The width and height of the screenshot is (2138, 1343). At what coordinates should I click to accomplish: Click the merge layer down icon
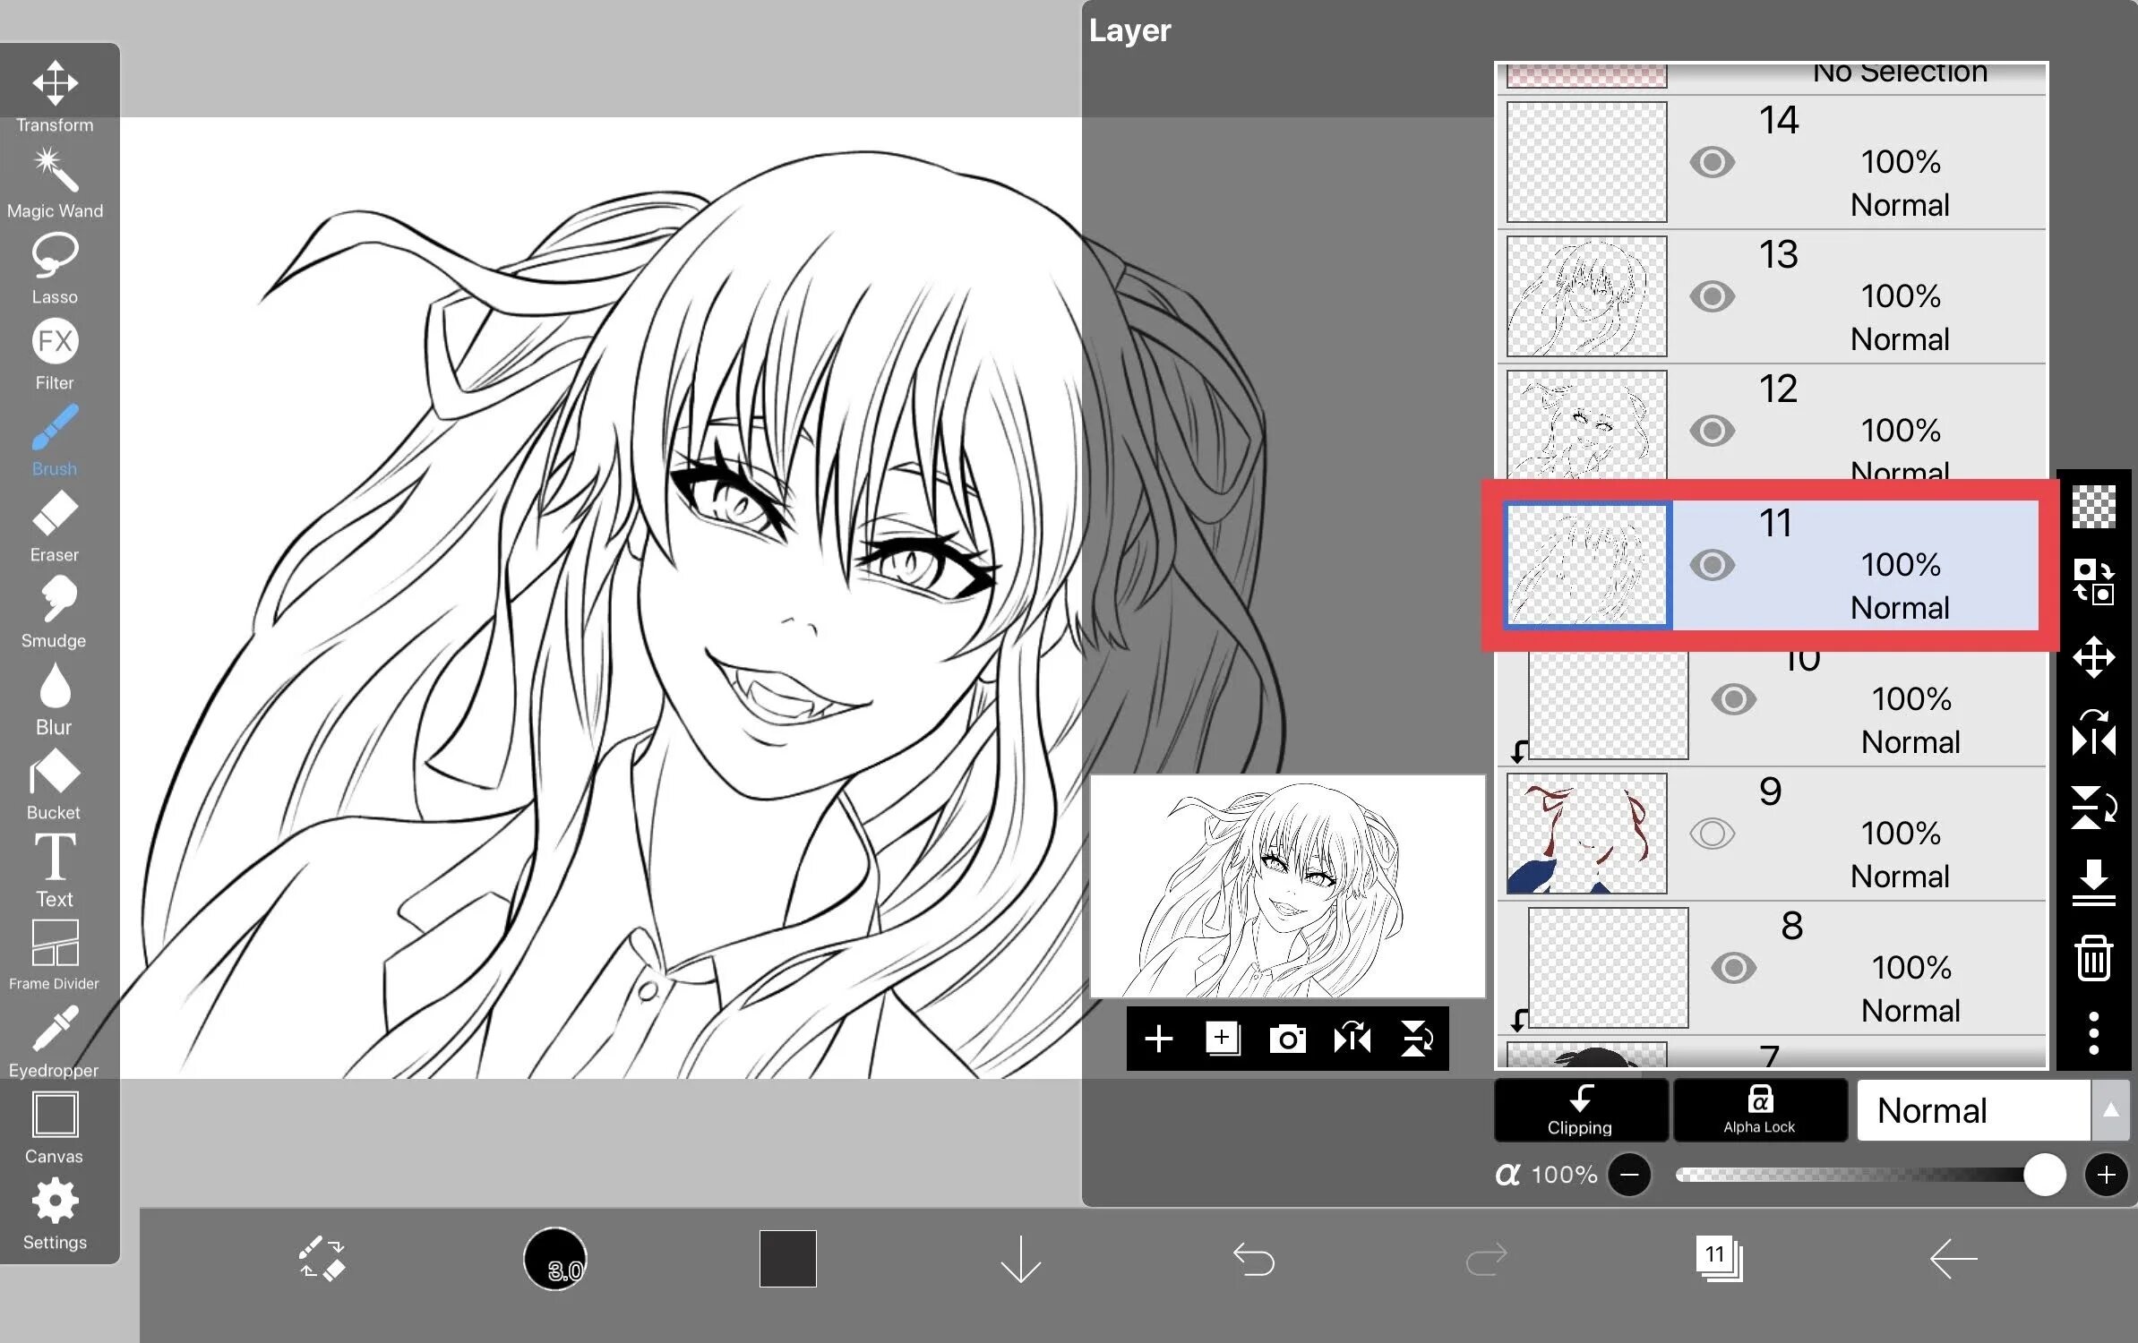click(x=2093, y=883)
